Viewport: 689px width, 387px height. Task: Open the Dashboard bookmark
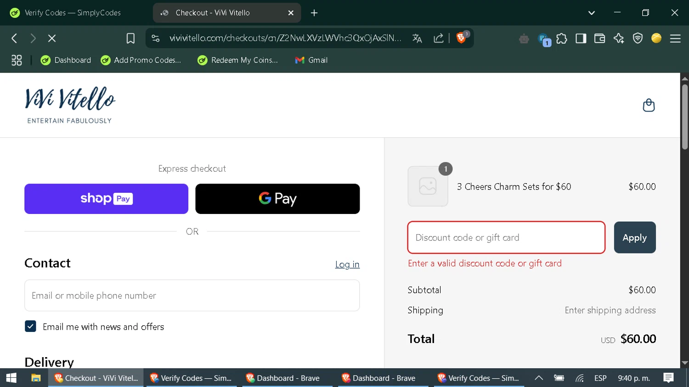coord(66,60)
